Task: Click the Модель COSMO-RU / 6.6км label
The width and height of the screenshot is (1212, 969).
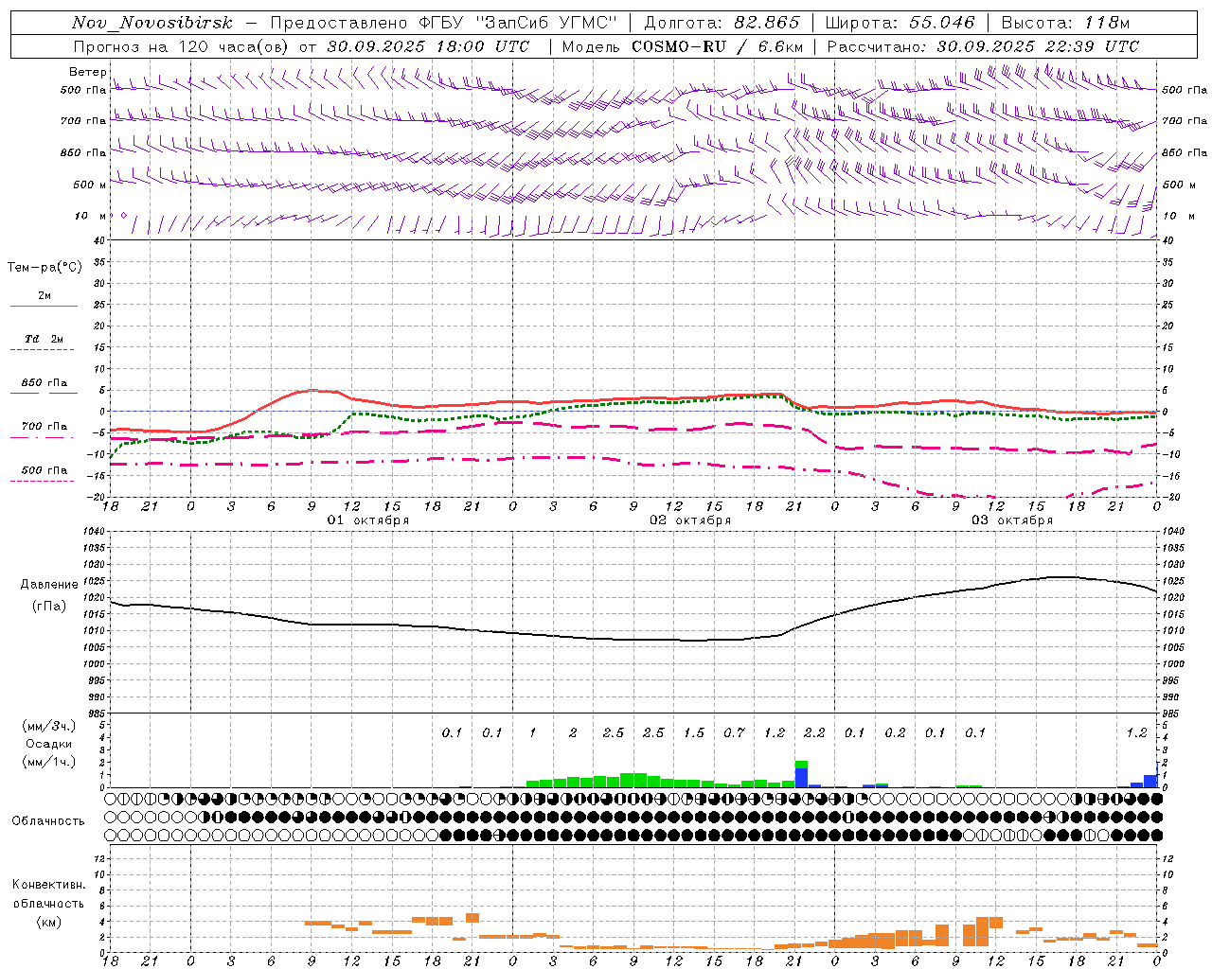Action: pos(683,46)
